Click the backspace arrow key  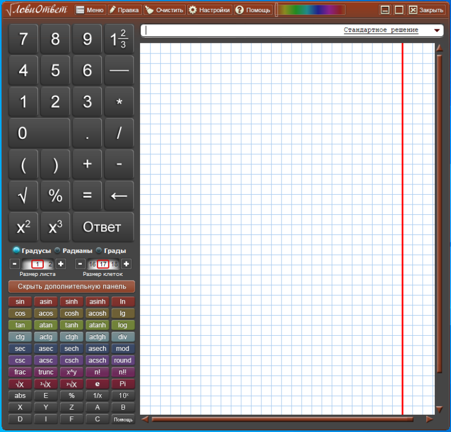[x=119, y=196]
